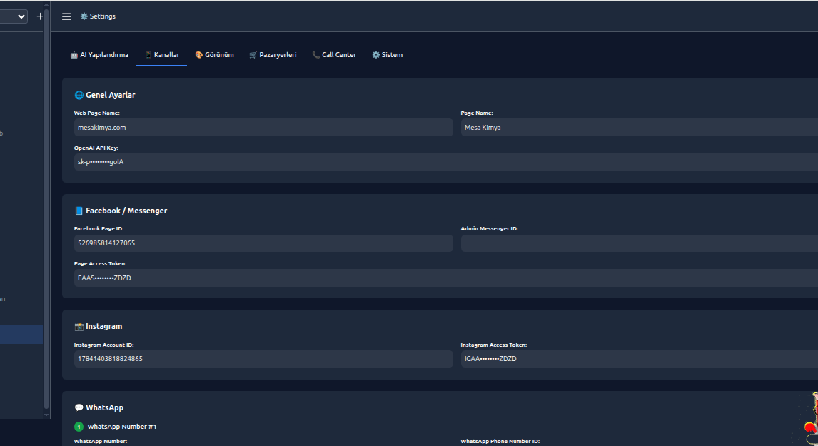Click the WhatsApp speech bubble icon

(x=79, y=407)
